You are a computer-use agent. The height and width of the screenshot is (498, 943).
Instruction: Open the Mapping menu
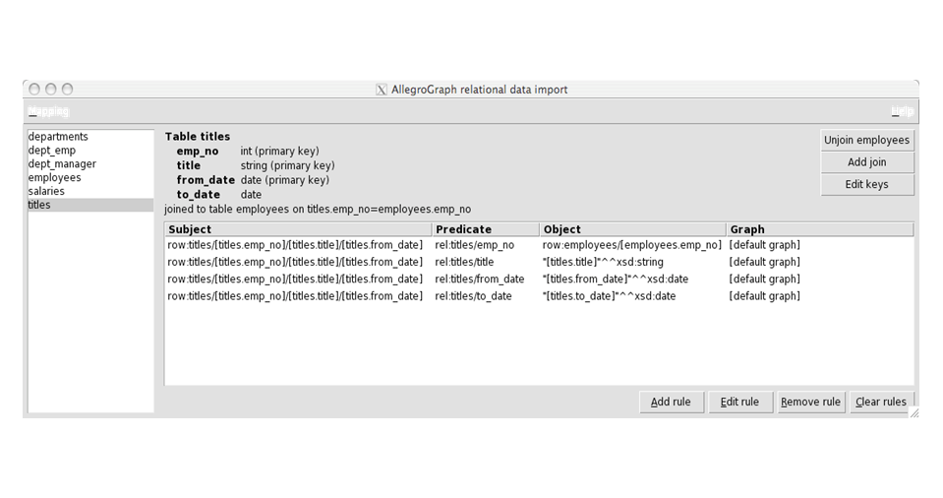point(48,112)
